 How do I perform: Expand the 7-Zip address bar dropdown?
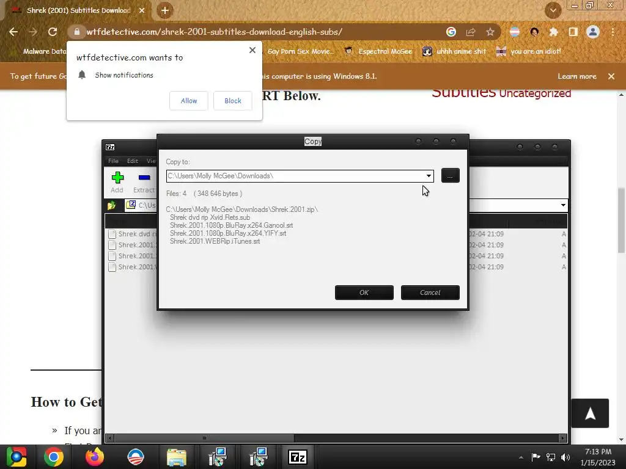pos(563,205)
